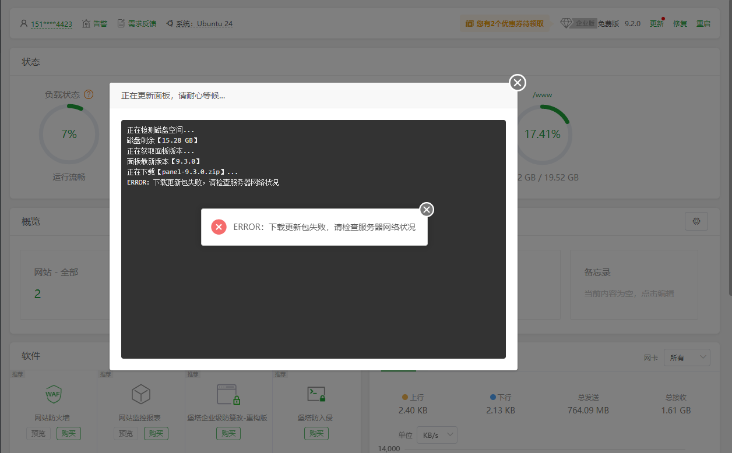The image size is (732, 453).
Task: Click website count 2
Action: pyautogui.click(x=37, y=294)
